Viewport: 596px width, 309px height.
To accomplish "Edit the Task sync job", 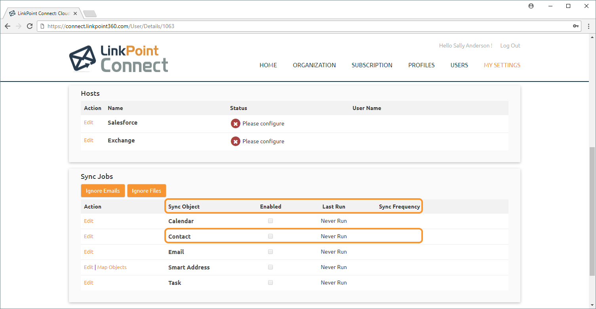I will click(x=88, y=282).
